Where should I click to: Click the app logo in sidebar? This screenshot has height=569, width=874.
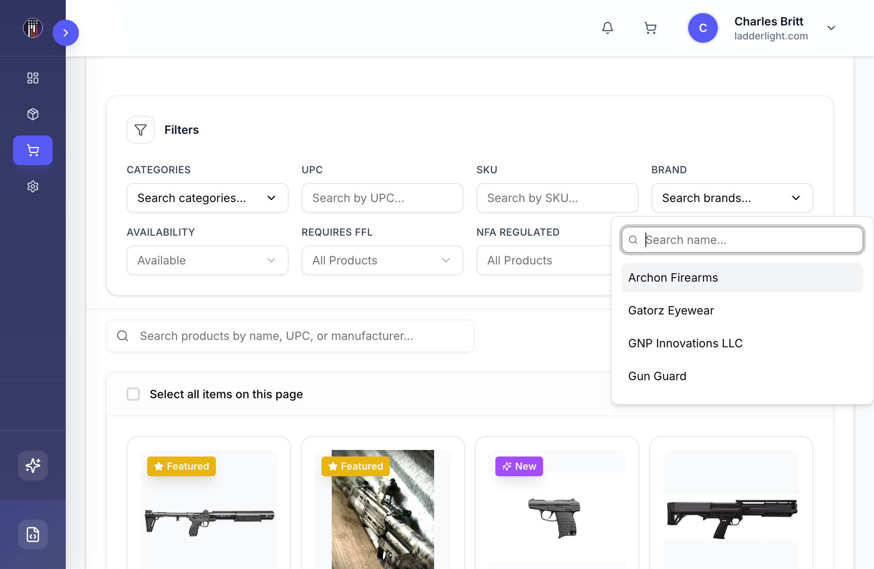coord(33,28)
